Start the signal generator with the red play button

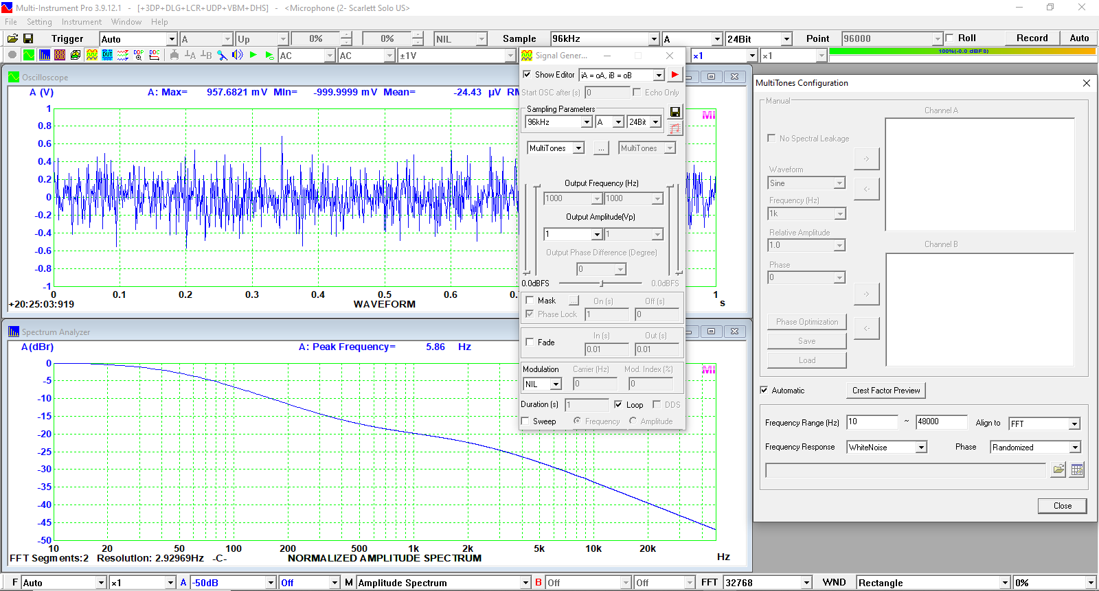pyautogui.click(x=675, y=75)
